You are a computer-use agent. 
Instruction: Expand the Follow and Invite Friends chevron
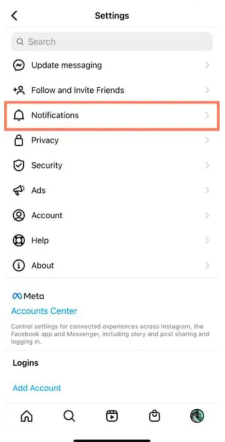(207, 91)
